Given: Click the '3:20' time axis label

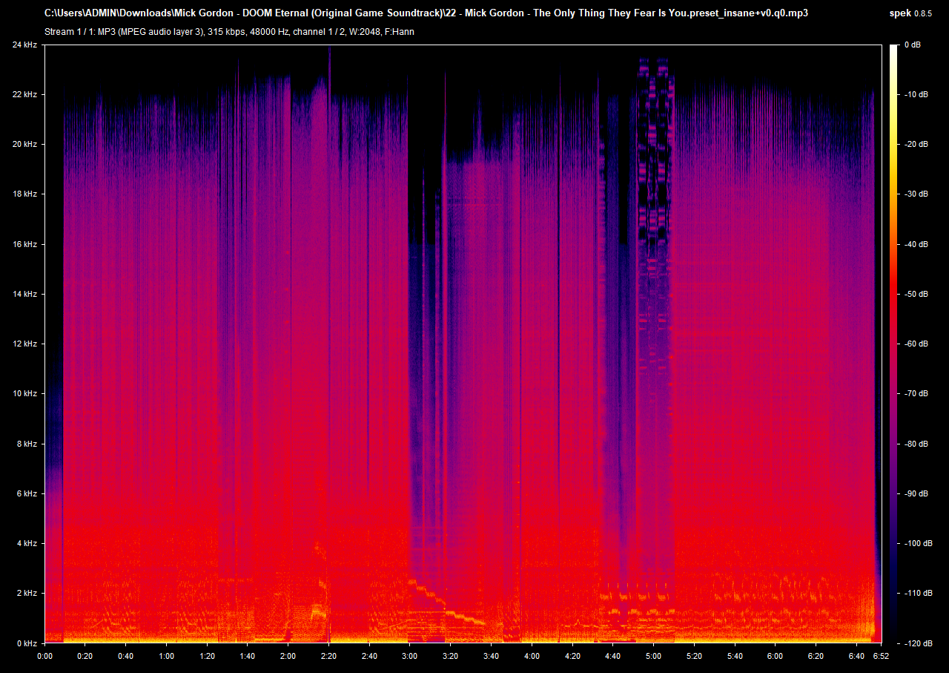Looking at the screenshot, I should 451,657.
